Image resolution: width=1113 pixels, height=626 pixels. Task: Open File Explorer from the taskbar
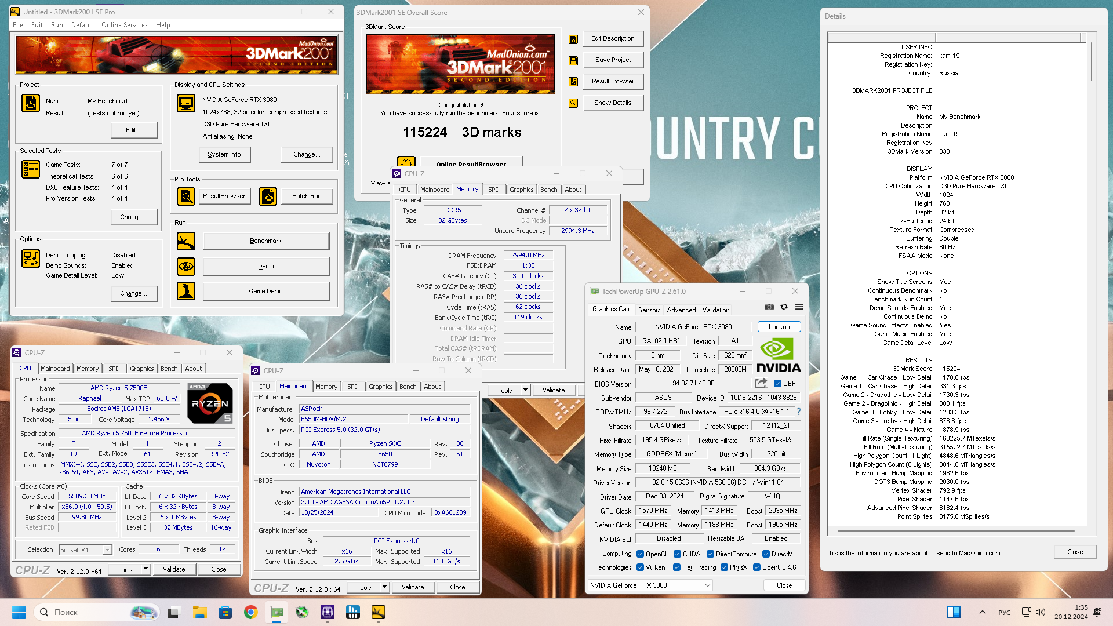click(x=200, y=612)
